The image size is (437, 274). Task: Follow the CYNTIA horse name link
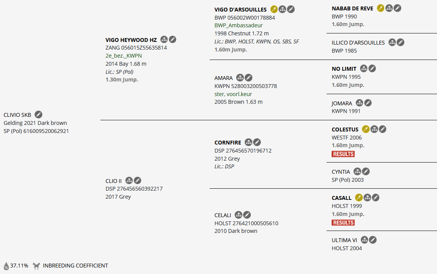click(341, 172)
